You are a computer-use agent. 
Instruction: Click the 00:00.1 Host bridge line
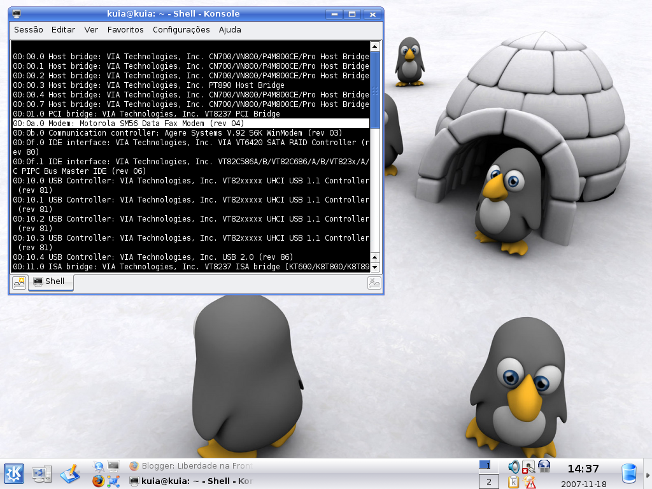(191, 66)
